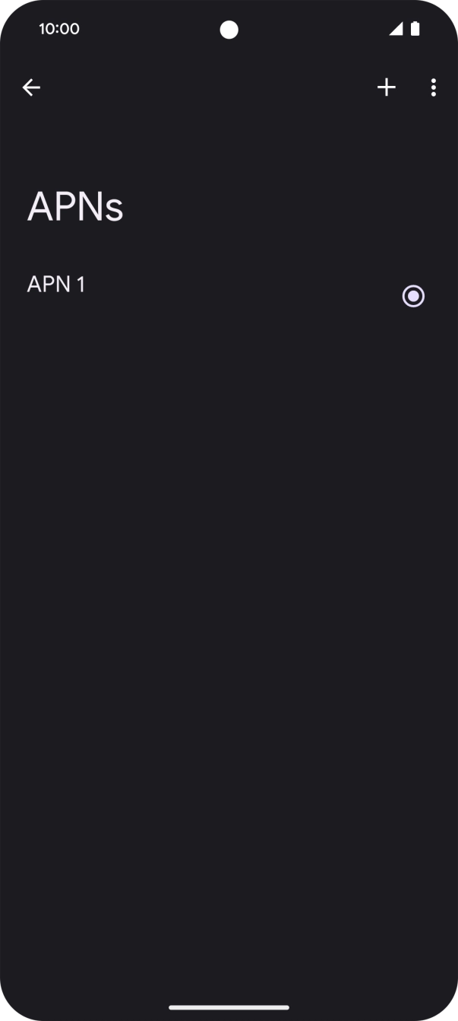The image size is (458, 1021).
Task: Show more options for APNs
Action: tap(433, 87)
